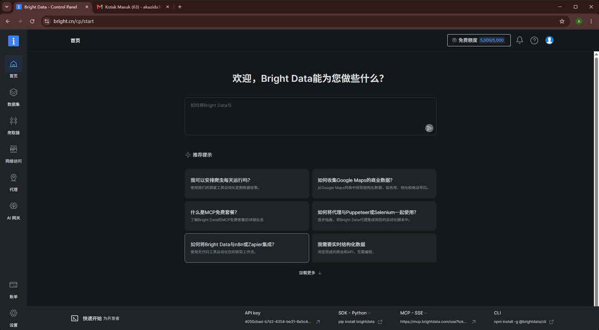Open Chrome three-dot menu
The height and width of the screenshot is (330, 599).
(x=591, y=21)
